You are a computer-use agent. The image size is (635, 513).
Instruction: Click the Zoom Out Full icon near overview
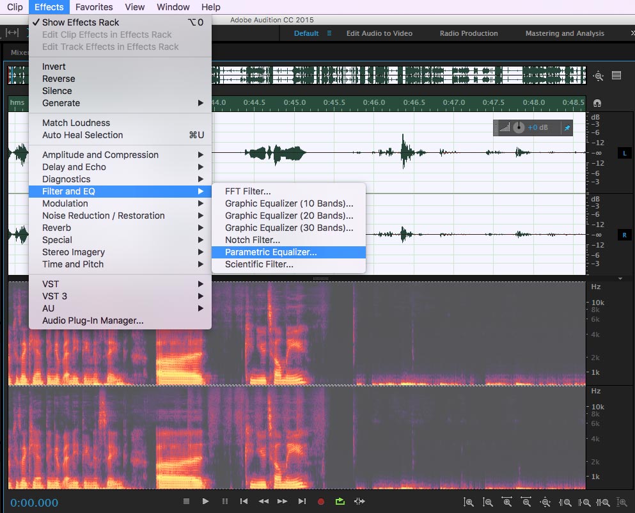coord(599,75)
